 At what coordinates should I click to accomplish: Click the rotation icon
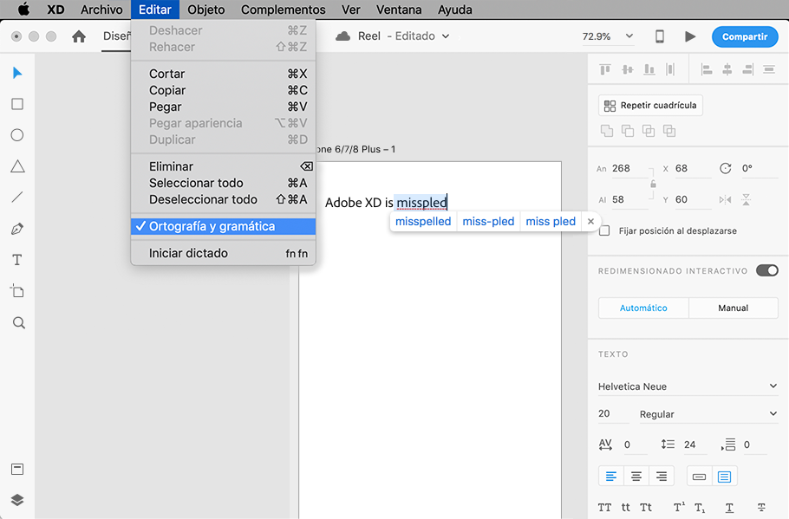point(725,168)
